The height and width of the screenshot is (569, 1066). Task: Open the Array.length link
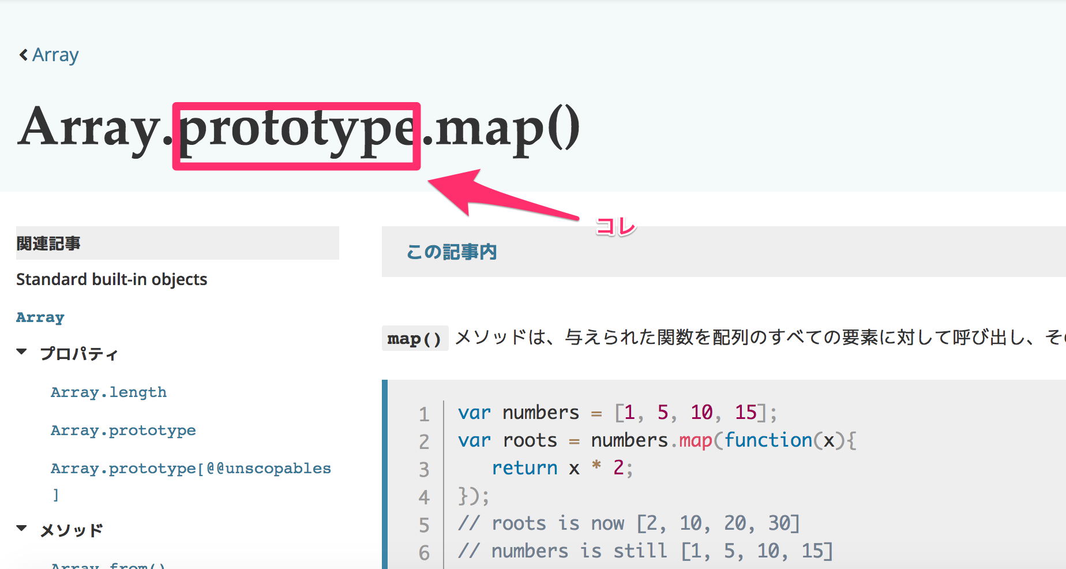point(108,392)
